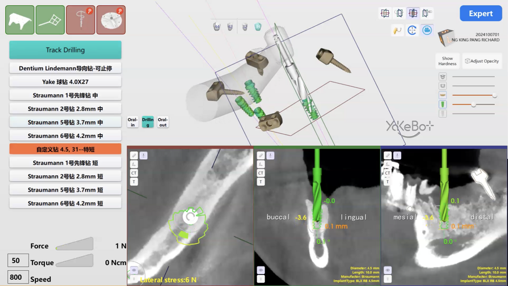The height and width of the screenshot is (286, 508).
Task: Toggle eye visibility in axial view
Action: 134,270
